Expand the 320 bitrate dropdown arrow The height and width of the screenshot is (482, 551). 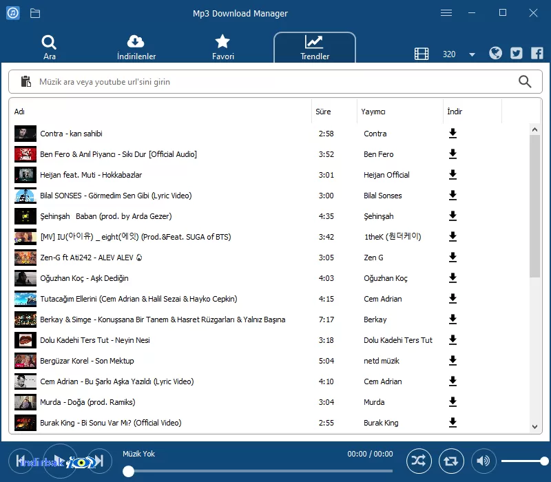point(472,54)
